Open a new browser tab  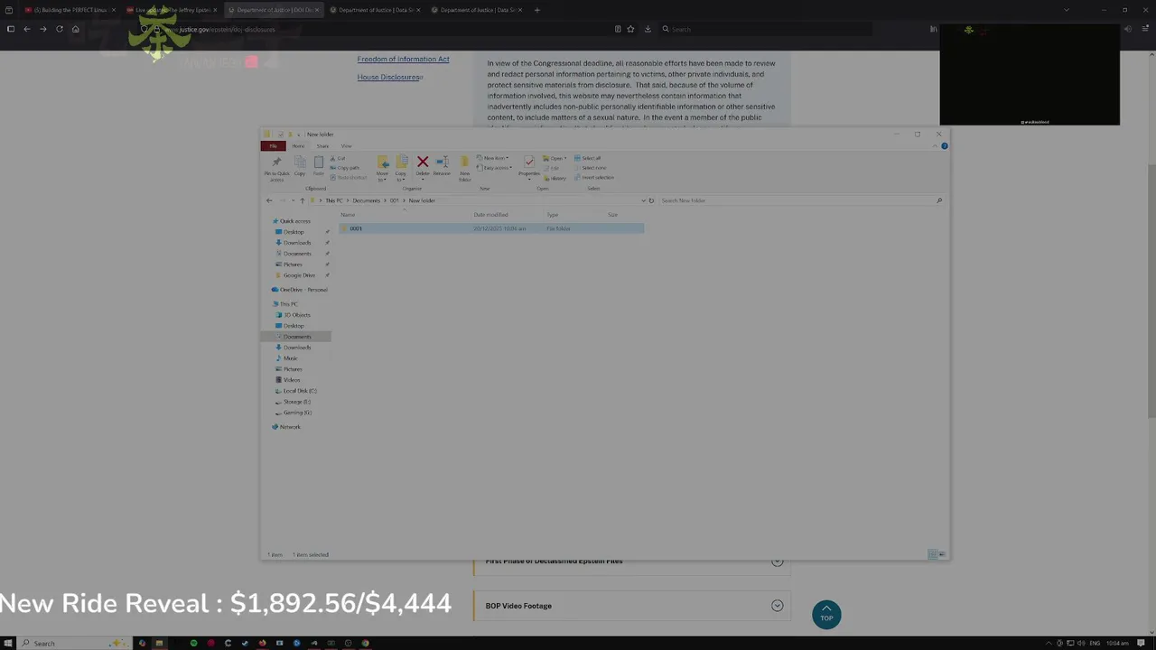coord(536,10)
